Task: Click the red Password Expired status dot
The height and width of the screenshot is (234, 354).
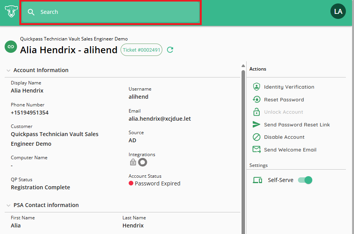Action: pos(131,183)
